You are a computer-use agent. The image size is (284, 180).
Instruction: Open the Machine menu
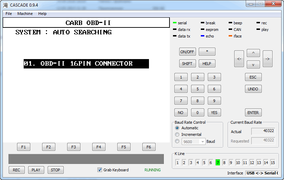[x=25, y=14]
